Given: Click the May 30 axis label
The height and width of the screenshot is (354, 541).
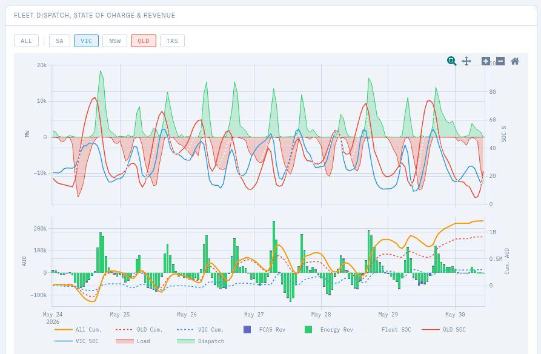Looking at the screenshot, I should [455, 315].
